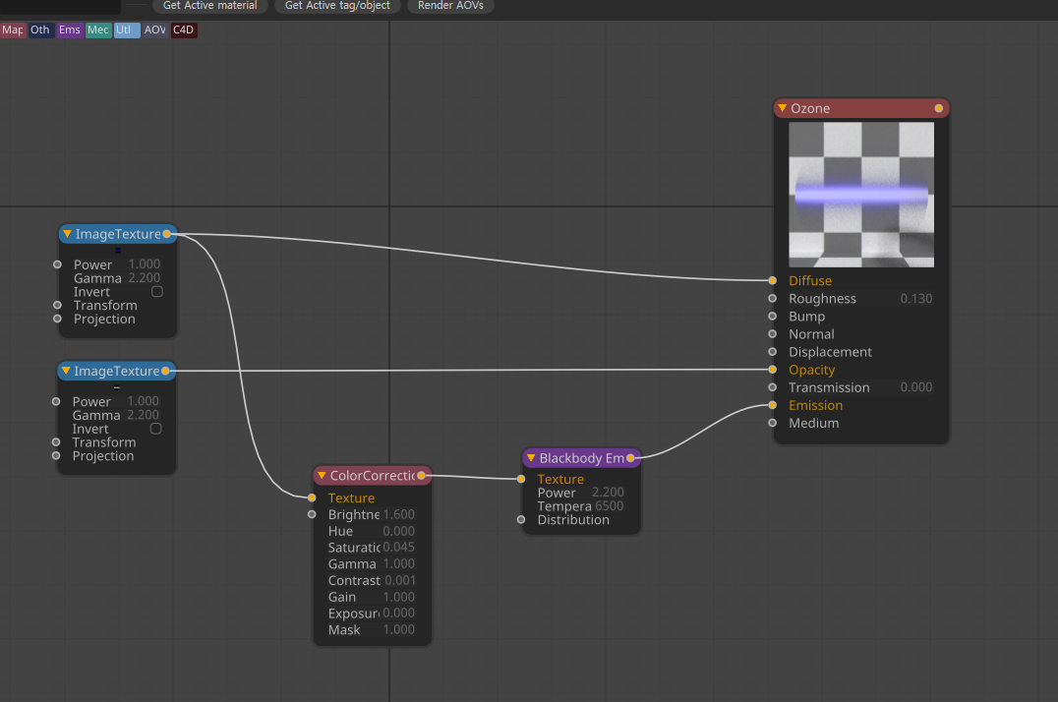Click the Blackbody Emission output pin
The image size is (1058, 702).
pos(630,458)
